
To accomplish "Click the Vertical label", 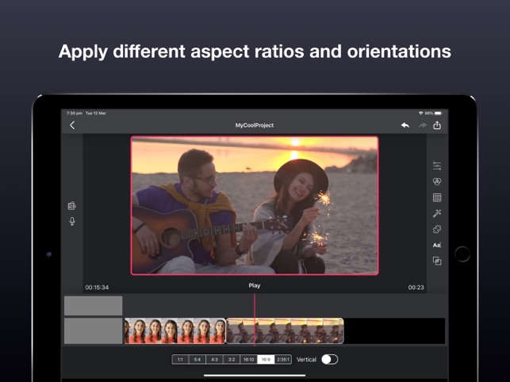I will tap(306, 360).
